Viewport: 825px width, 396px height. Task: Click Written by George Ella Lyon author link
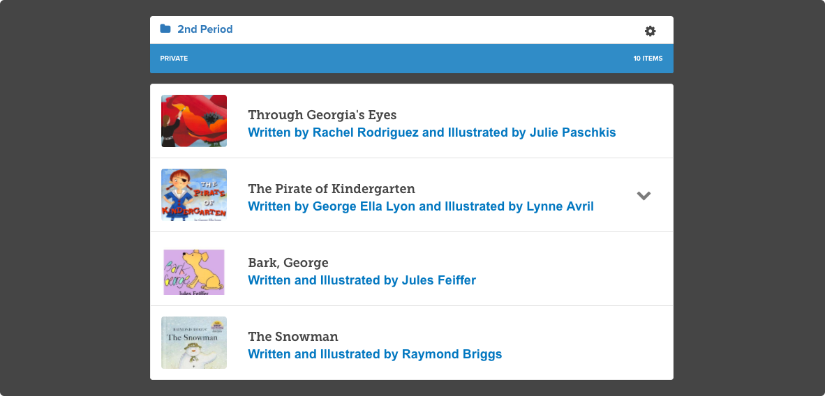point(421,206)
